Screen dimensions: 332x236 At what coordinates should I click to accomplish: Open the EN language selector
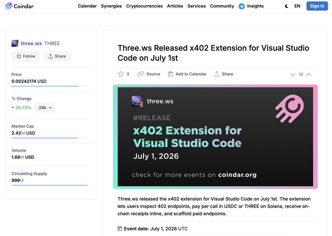pos(297,6)
